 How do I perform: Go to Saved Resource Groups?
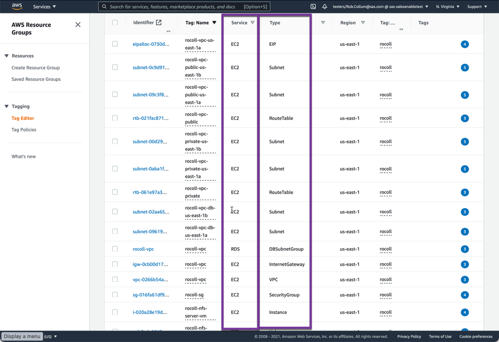point(36,79)
